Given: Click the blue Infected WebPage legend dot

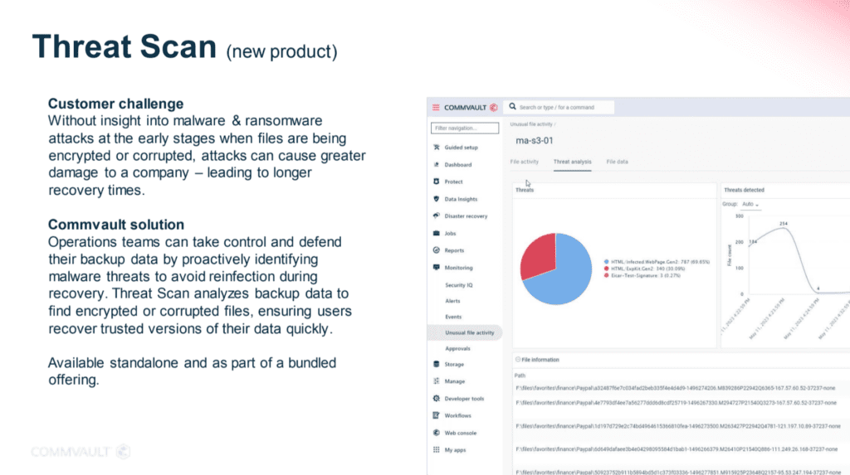Looking at the screenshot, I should pyautogui.click(x=606, y=262).
